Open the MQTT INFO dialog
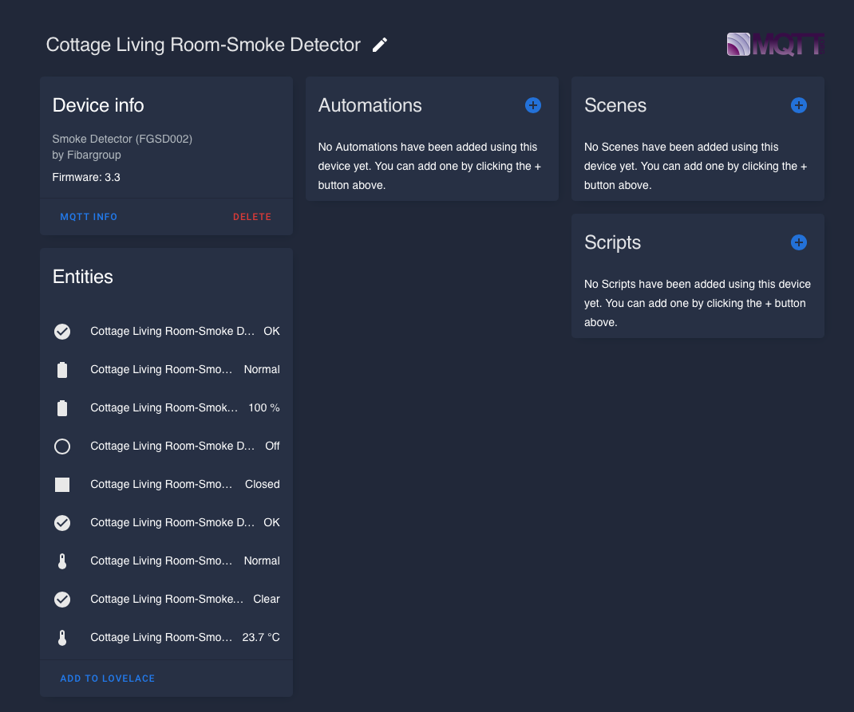 point(89,217)
